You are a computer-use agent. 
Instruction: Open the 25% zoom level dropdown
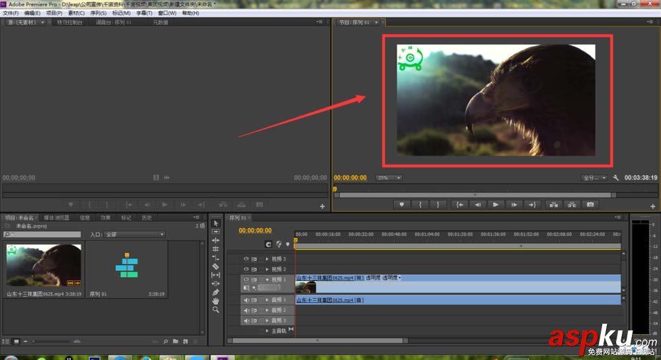(389, 178)
